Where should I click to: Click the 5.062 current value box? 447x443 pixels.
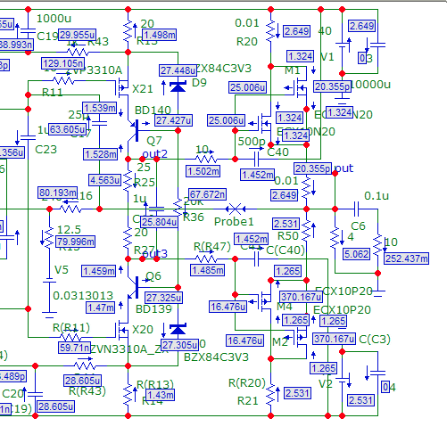click(x=356, y=254)
